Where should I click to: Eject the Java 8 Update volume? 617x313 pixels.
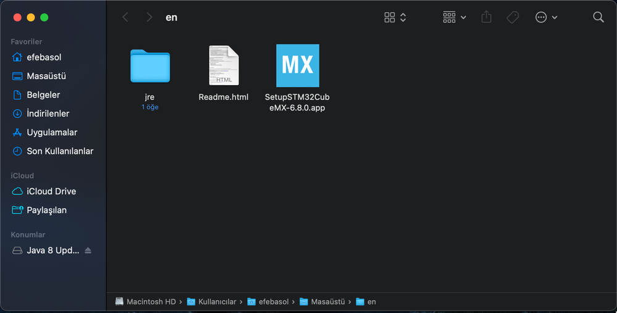point(88,251)
